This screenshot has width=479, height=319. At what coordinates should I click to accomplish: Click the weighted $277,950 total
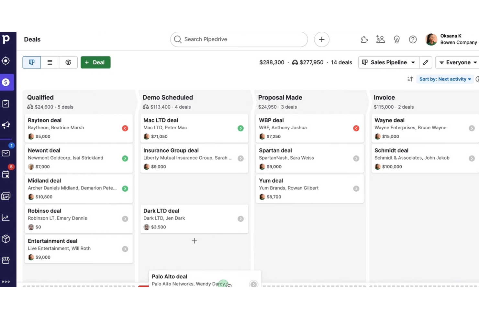click(x=307, y=62)
